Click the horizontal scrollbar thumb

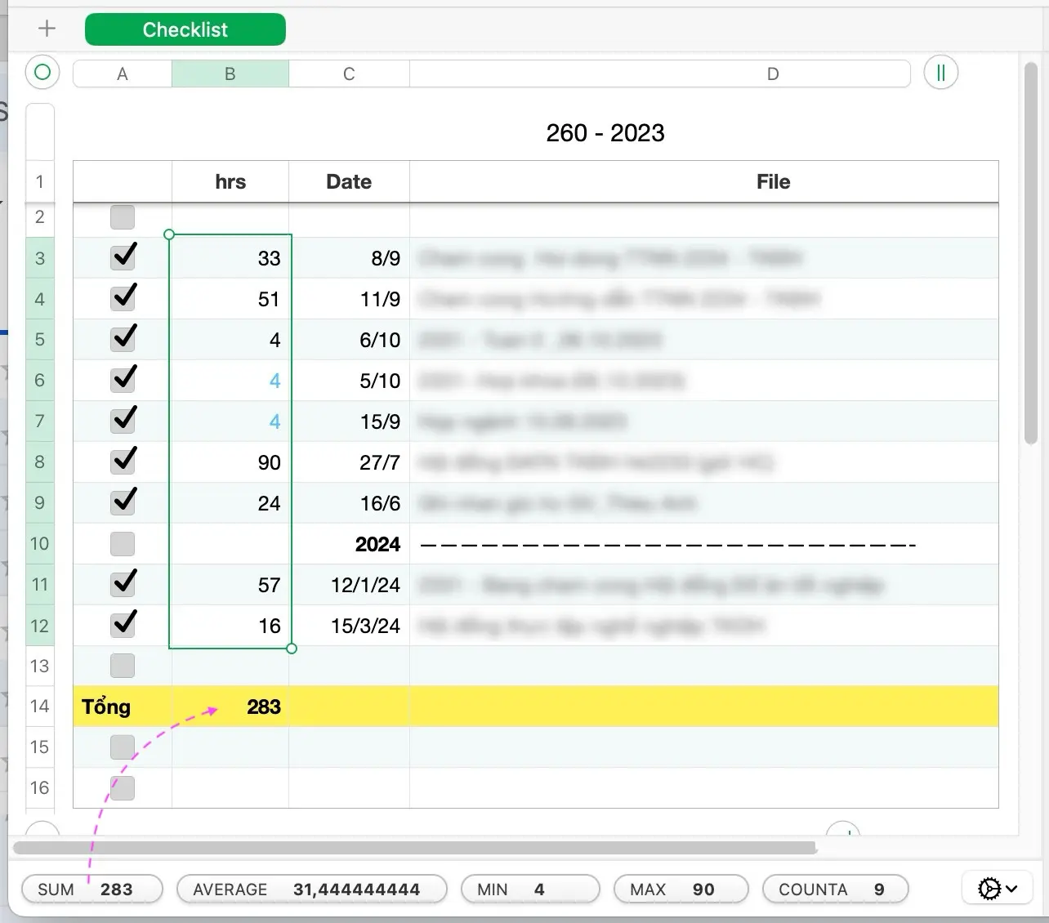[x=415, y=848]
